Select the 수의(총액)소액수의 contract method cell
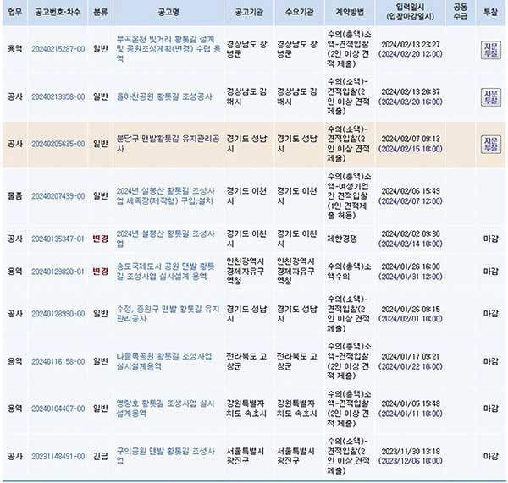 pos(349,272)
